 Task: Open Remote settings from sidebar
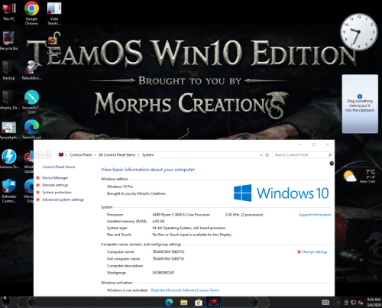[x=55, y=185]
